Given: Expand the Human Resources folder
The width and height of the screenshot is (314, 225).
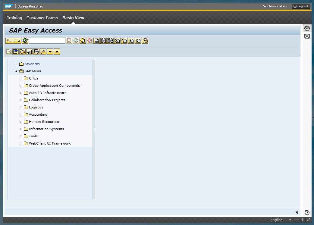Looking at the screenshot, I should point(20,122).
